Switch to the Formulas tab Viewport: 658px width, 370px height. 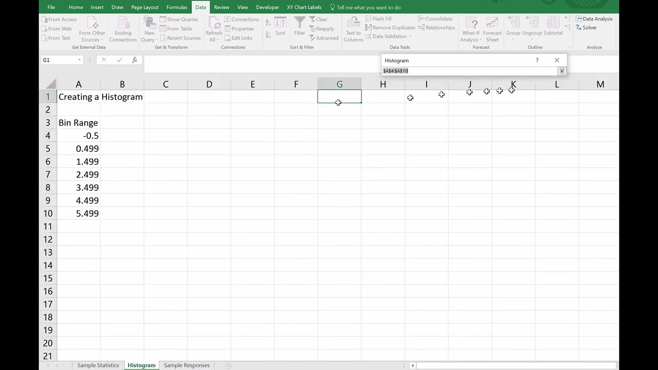coord(177,7)
